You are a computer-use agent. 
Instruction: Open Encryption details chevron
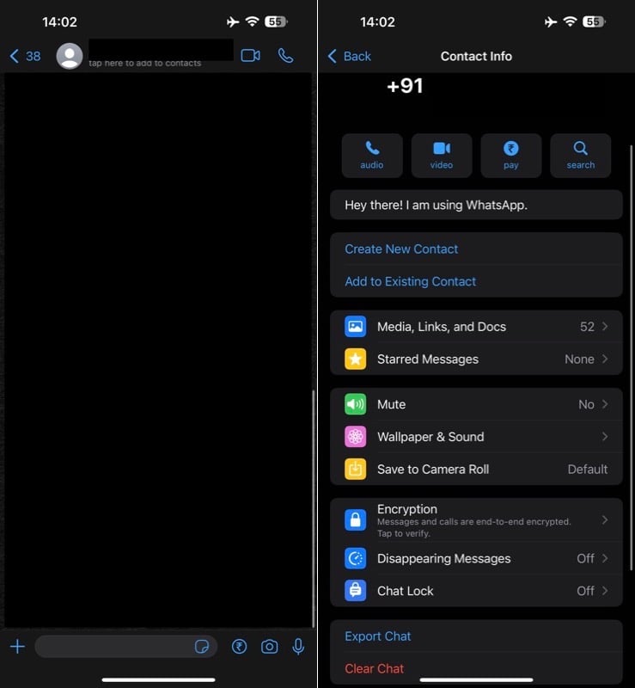tap(605, 520)
